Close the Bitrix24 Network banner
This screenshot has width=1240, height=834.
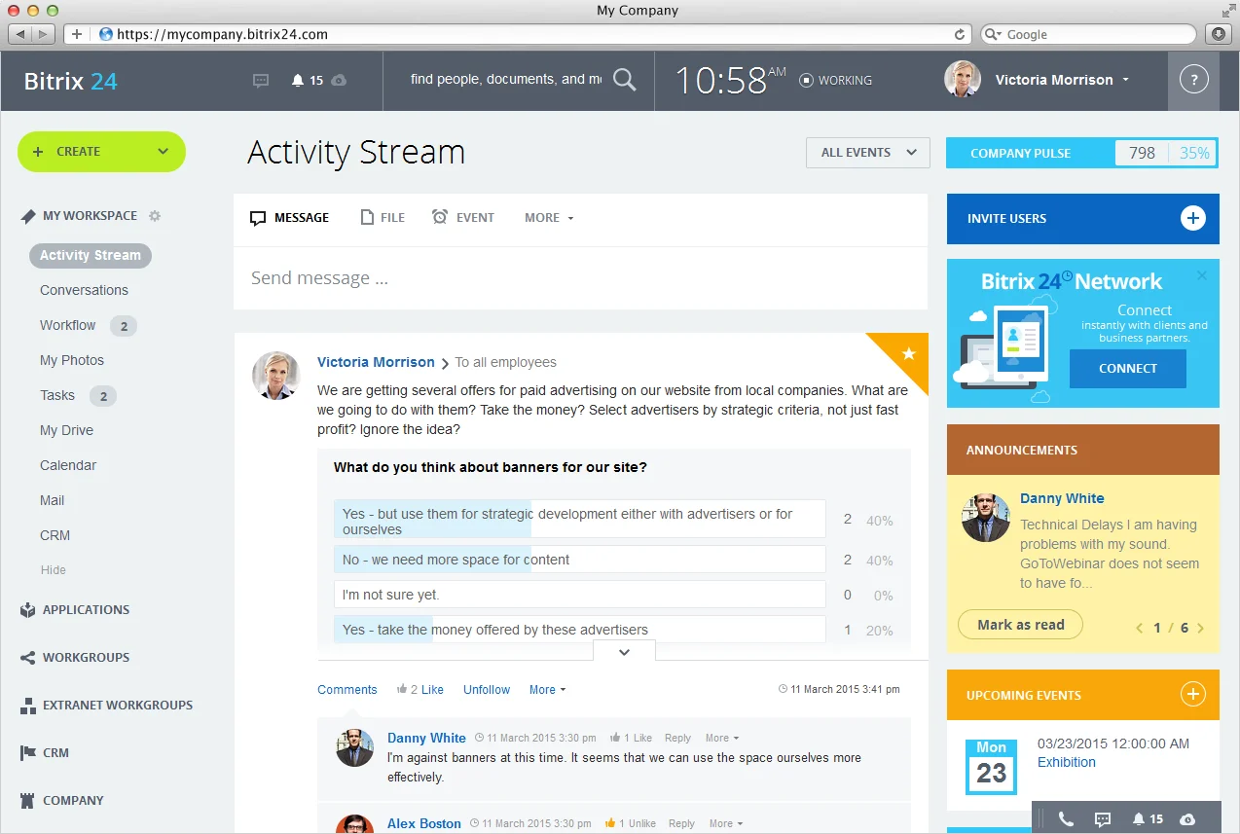[x=1201, y=276]
